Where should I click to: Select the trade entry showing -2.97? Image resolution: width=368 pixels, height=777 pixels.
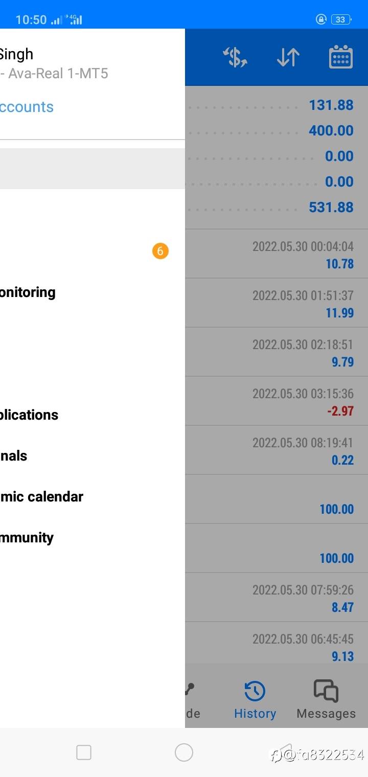277,401
